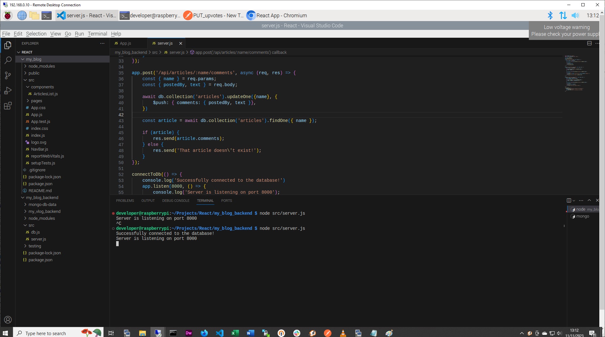Click the volume speaker icon in Pi panel
The width and height of the screenshot is (605, 337).
click(x=575, y=15)
